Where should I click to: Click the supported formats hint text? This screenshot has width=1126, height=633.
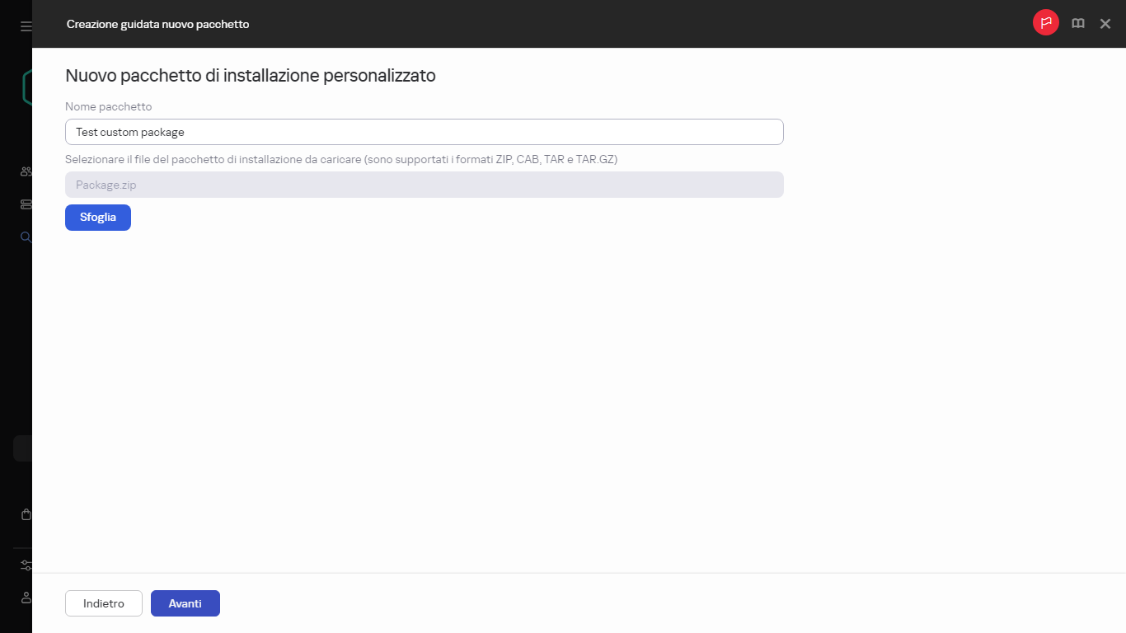tap(341, 159)
